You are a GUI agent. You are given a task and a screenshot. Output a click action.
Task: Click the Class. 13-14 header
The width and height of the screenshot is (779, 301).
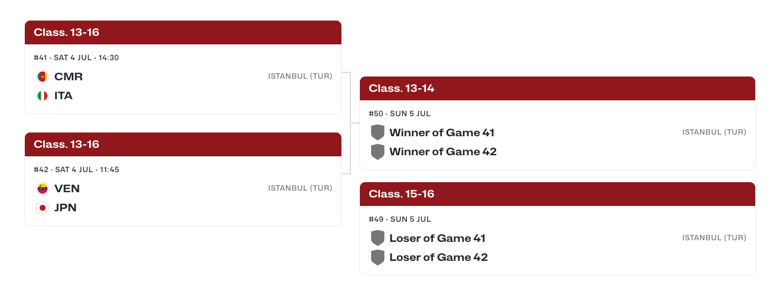(558, 88)
